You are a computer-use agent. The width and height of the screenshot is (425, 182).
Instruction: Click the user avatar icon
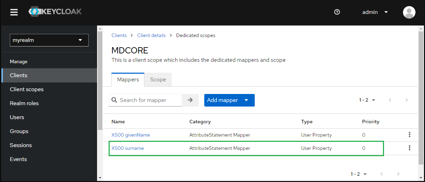point(409,12)
